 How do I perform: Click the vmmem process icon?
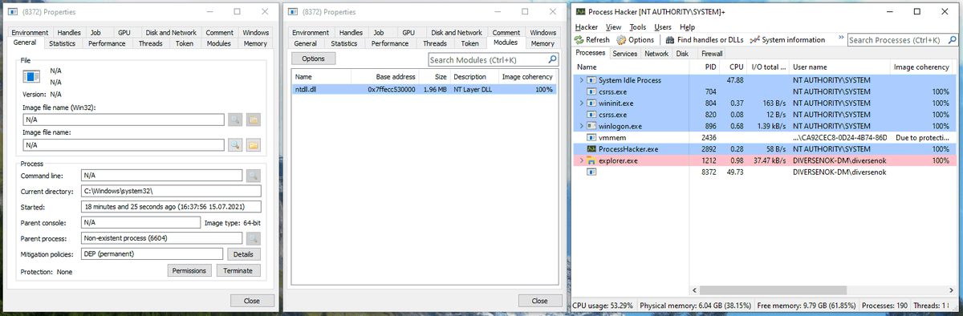pos(592,138)
